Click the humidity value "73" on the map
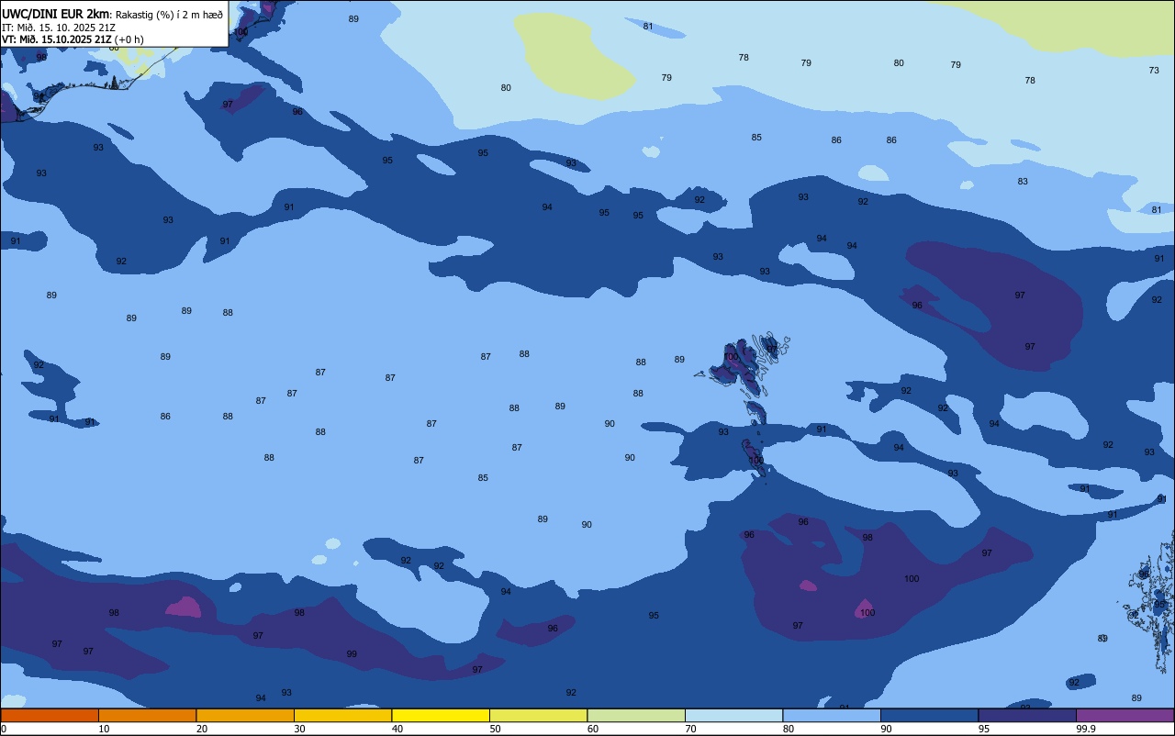 1154,71
